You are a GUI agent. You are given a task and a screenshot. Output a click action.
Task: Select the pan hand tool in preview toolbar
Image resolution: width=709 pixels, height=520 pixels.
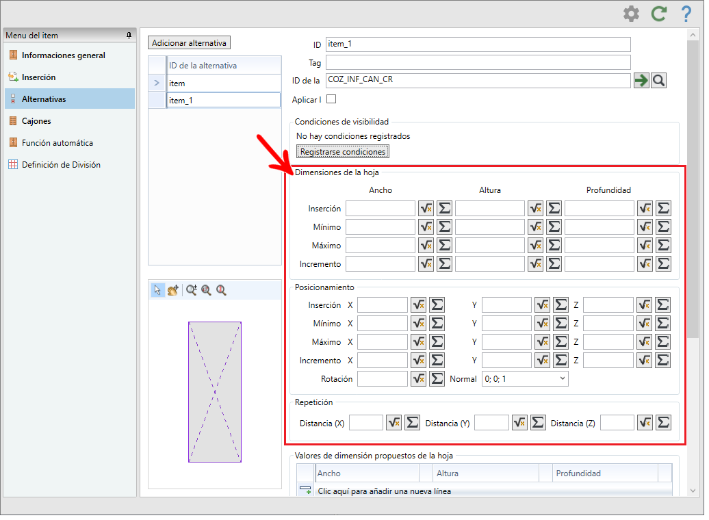coord(172,290)
